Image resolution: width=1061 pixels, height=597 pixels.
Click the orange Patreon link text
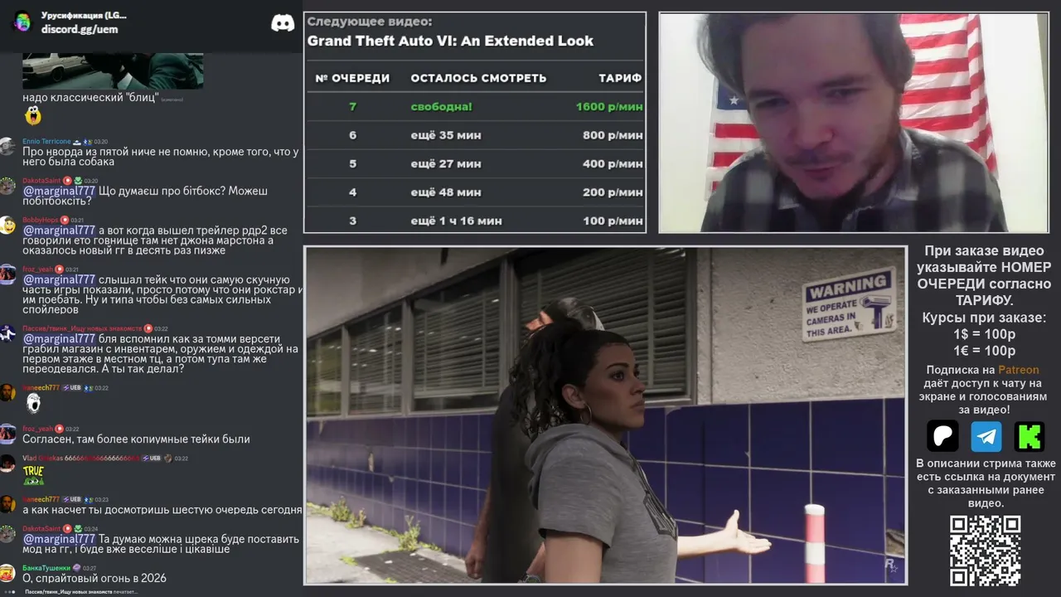tap(1018, 370)
